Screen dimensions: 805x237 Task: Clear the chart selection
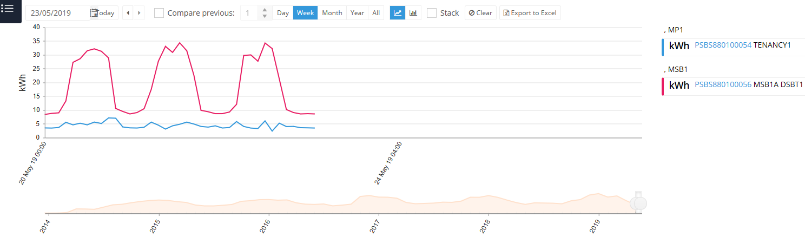[480, 13]
